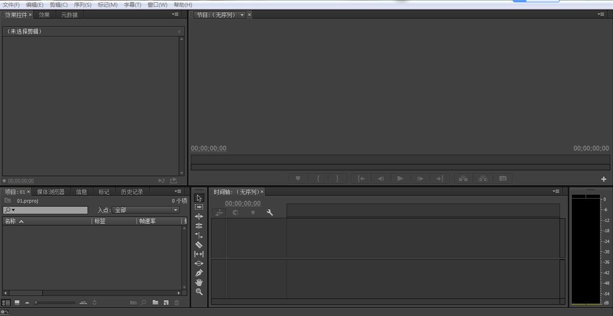Toggle snap in the timeline

click(x=235, y=212)
